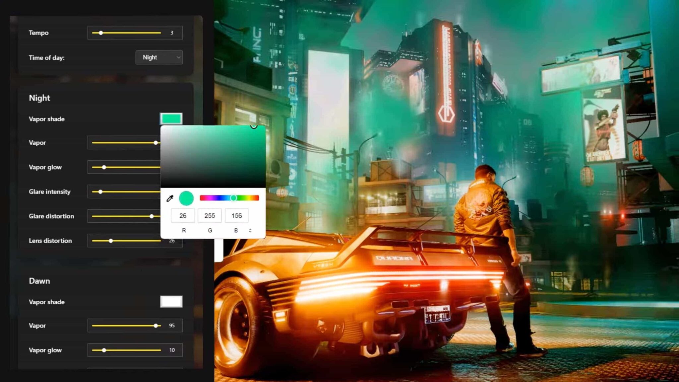Adjust the Dawn Vapor slider set to 95
Screen dimensions: 679x382
156,325
